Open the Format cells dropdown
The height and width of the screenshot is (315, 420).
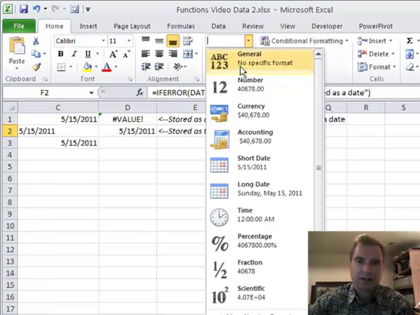377,67
